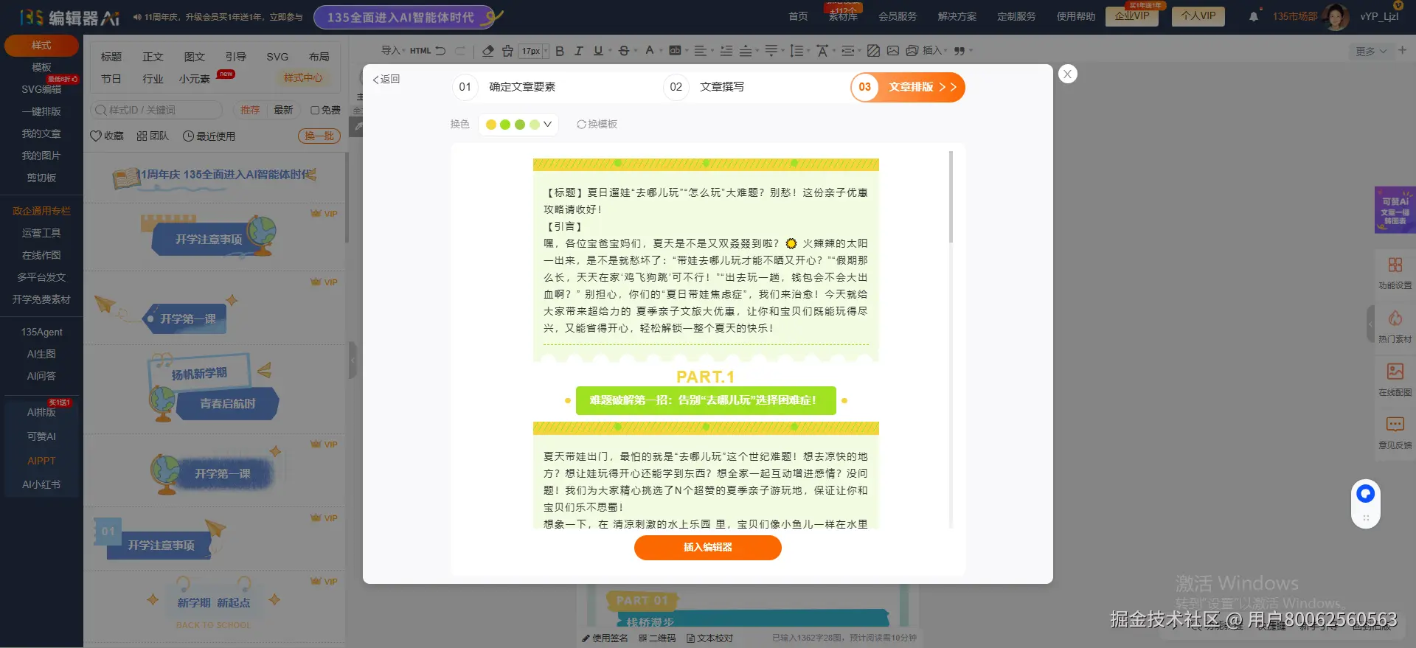Image resolution: width=1416 pixels, height=648 pixels.
Task: Open the 图文 style category tab
Action: pyautogui.click(x=195, y=57)
